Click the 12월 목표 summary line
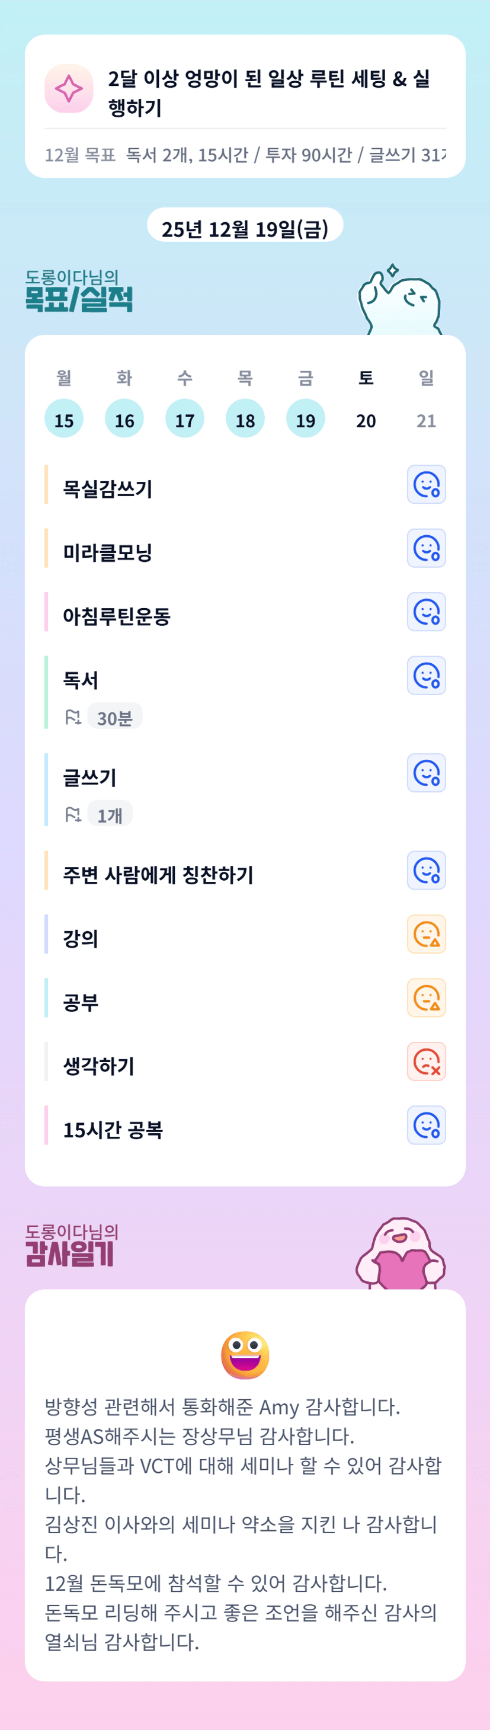The height and width of the screenshot is (1730, 490). [x=245, y=155]
